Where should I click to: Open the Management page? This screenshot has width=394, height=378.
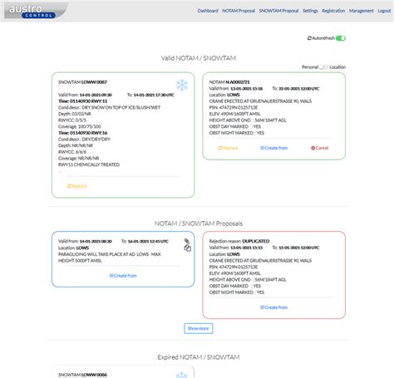(x=361, y=11)
